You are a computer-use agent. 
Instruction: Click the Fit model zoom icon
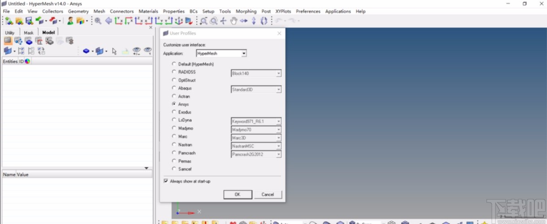pos(98,21)
